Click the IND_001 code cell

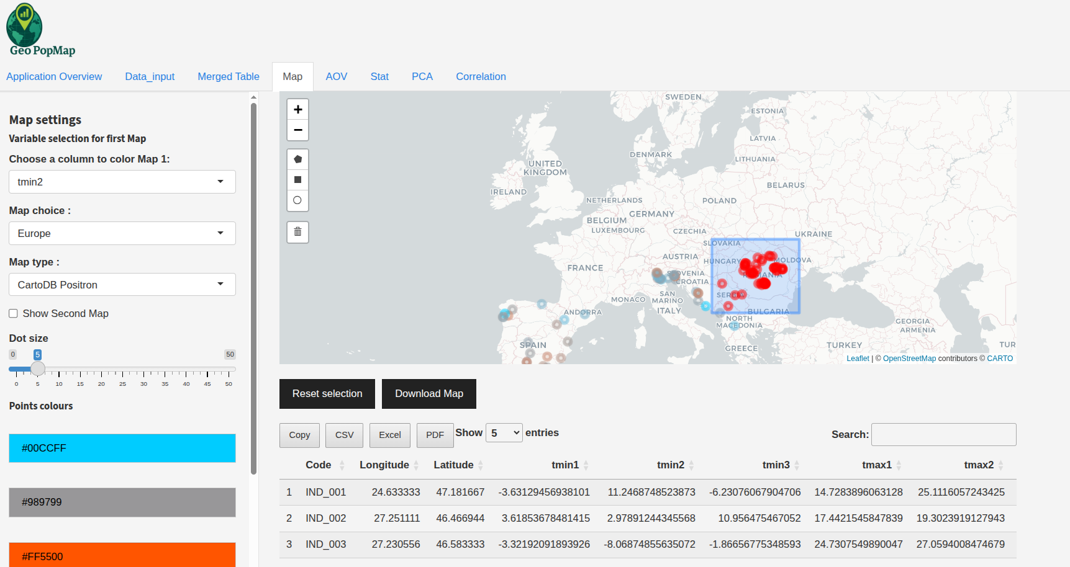[x=325, y=493]
